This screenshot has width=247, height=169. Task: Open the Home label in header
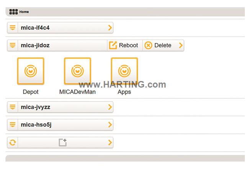[x=24, y=12]
